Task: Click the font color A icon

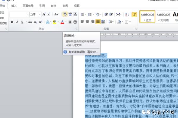Action: 62,22
